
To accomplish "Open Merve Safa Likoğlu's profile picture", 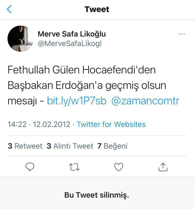I will pyautogui.click(x=21, y=39).
